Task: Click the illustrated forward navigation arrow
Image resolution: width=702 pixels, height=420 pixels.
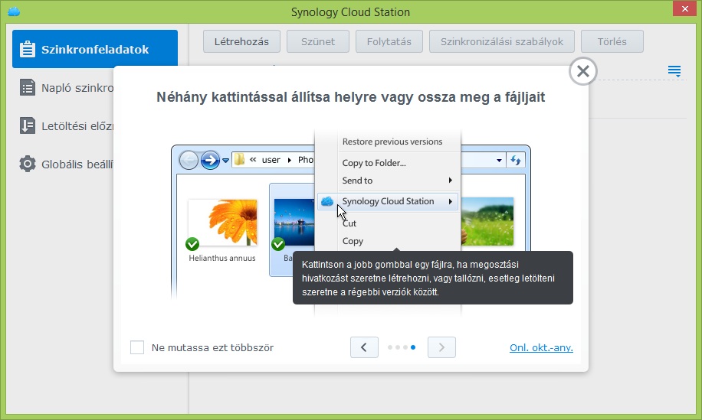Action: click(210, 160)
